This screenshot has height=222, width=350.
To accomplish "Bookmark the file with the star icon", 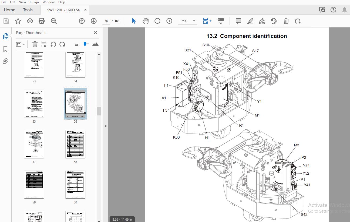I will (x=18, y=21).
